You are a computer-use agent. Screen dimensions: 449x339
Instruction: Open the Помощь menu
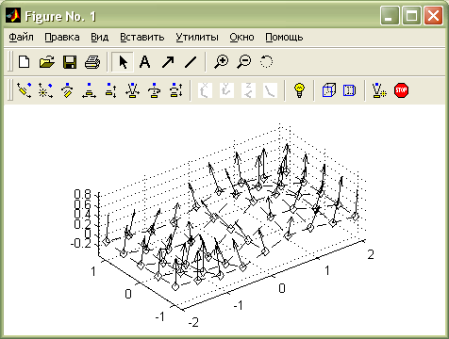[284, 37]
